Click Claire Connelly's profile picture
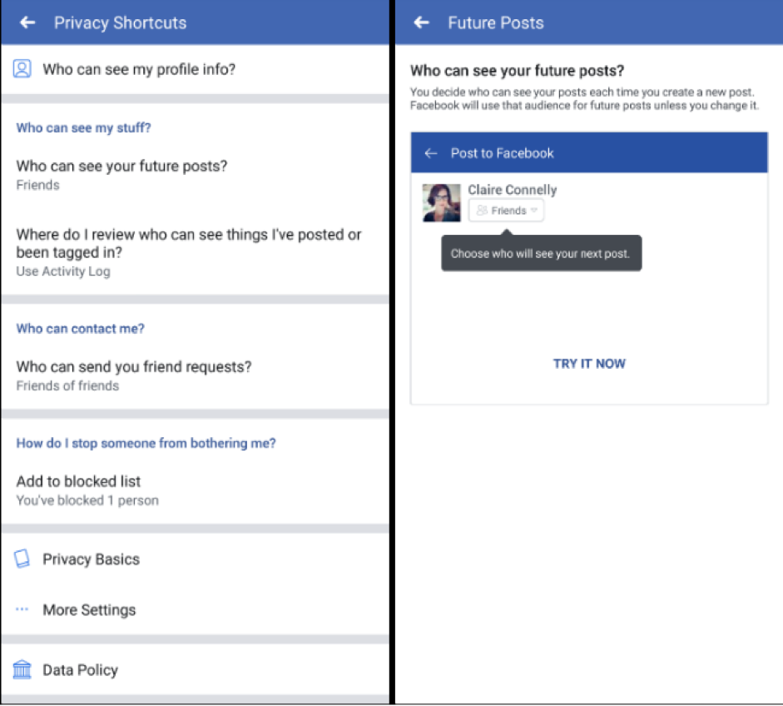Screen dimensions: 783x706 point(441,202)
